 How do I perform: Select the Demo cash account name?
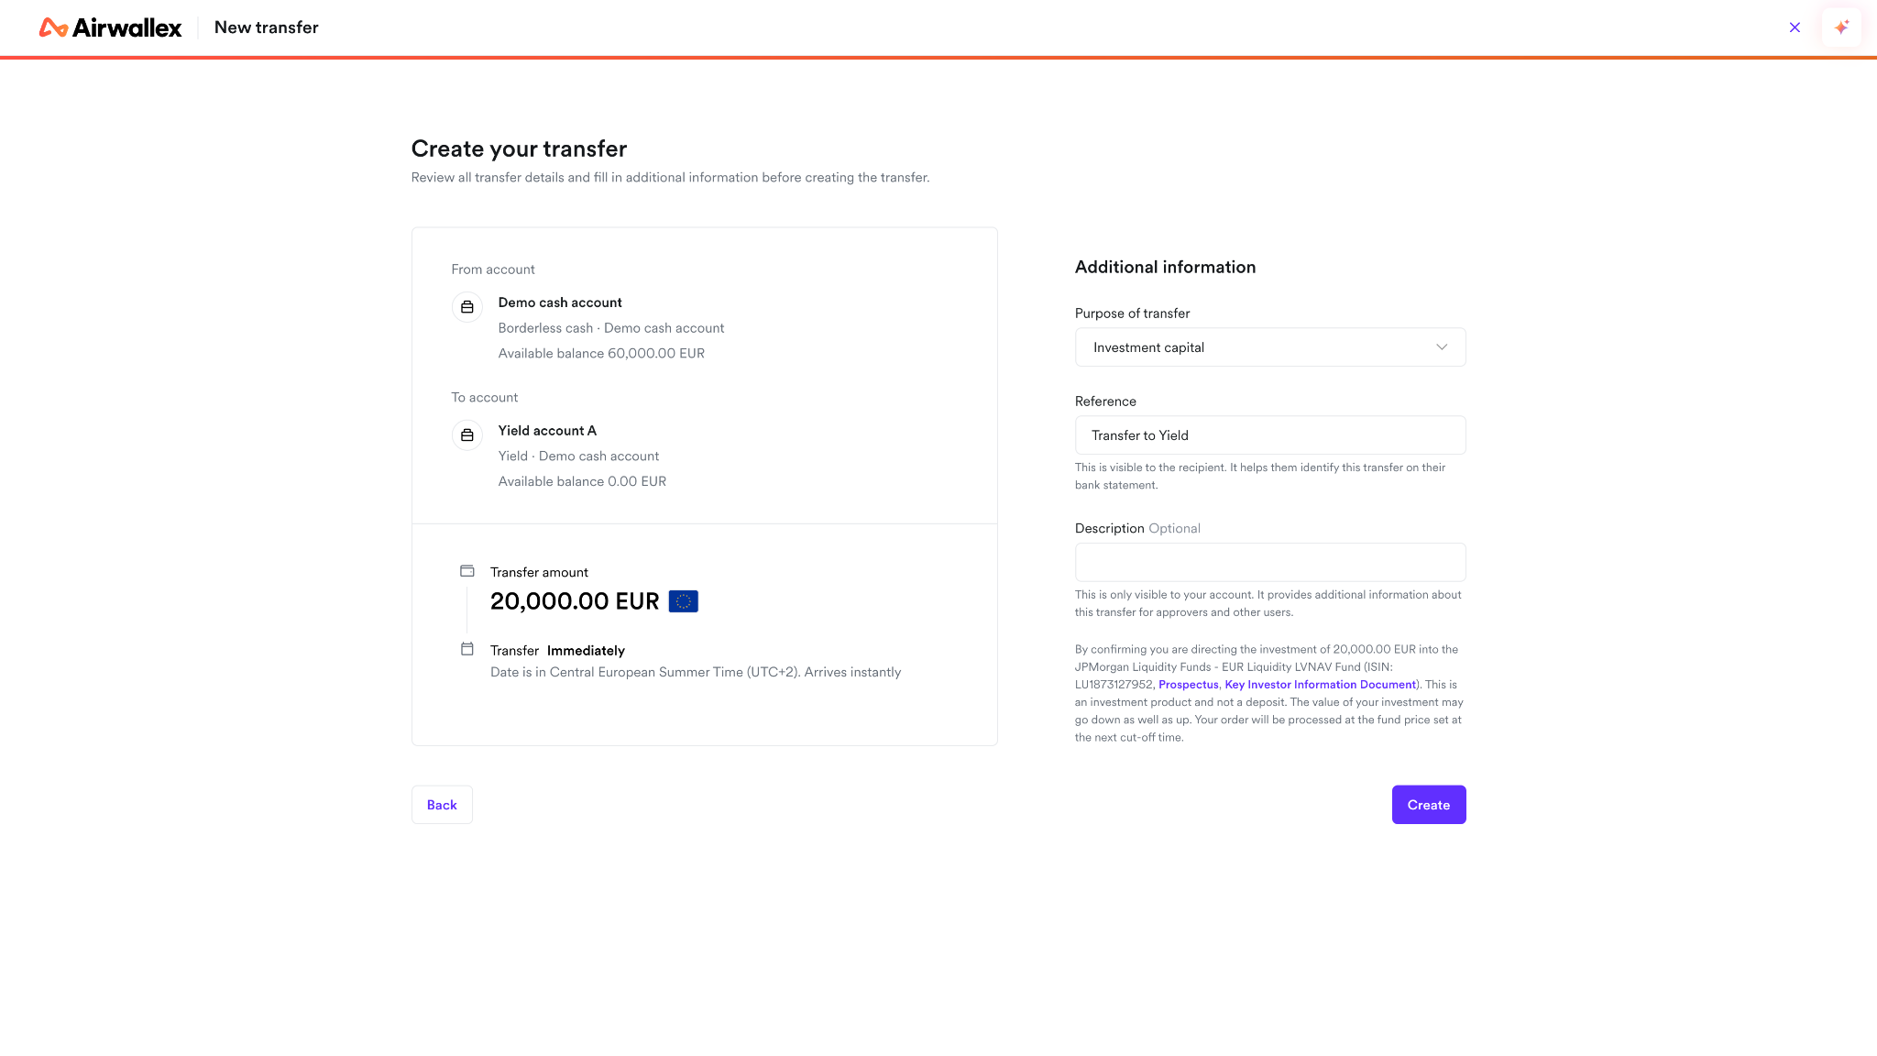pyautogui.click(x=560, y=302)
